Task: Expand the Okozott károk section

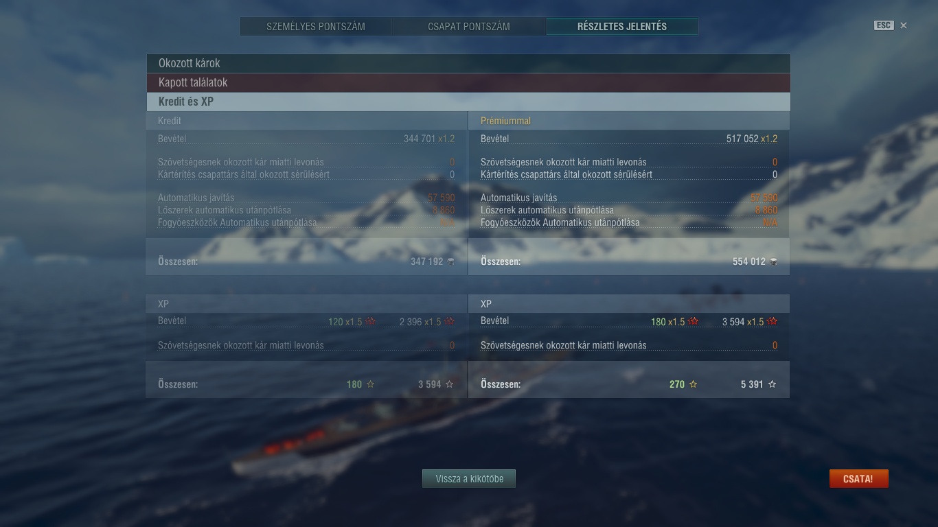Action: tap(468, 63)
